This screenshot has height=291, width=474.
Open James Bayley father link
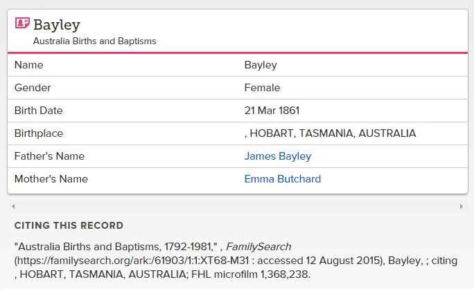click(x=277, y=156)
